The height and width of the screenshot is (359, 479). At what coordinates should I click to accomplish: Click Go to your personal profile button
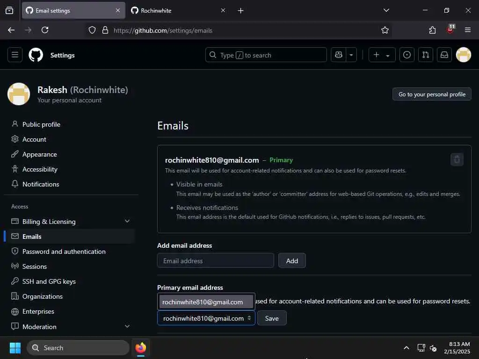point(432,94)
